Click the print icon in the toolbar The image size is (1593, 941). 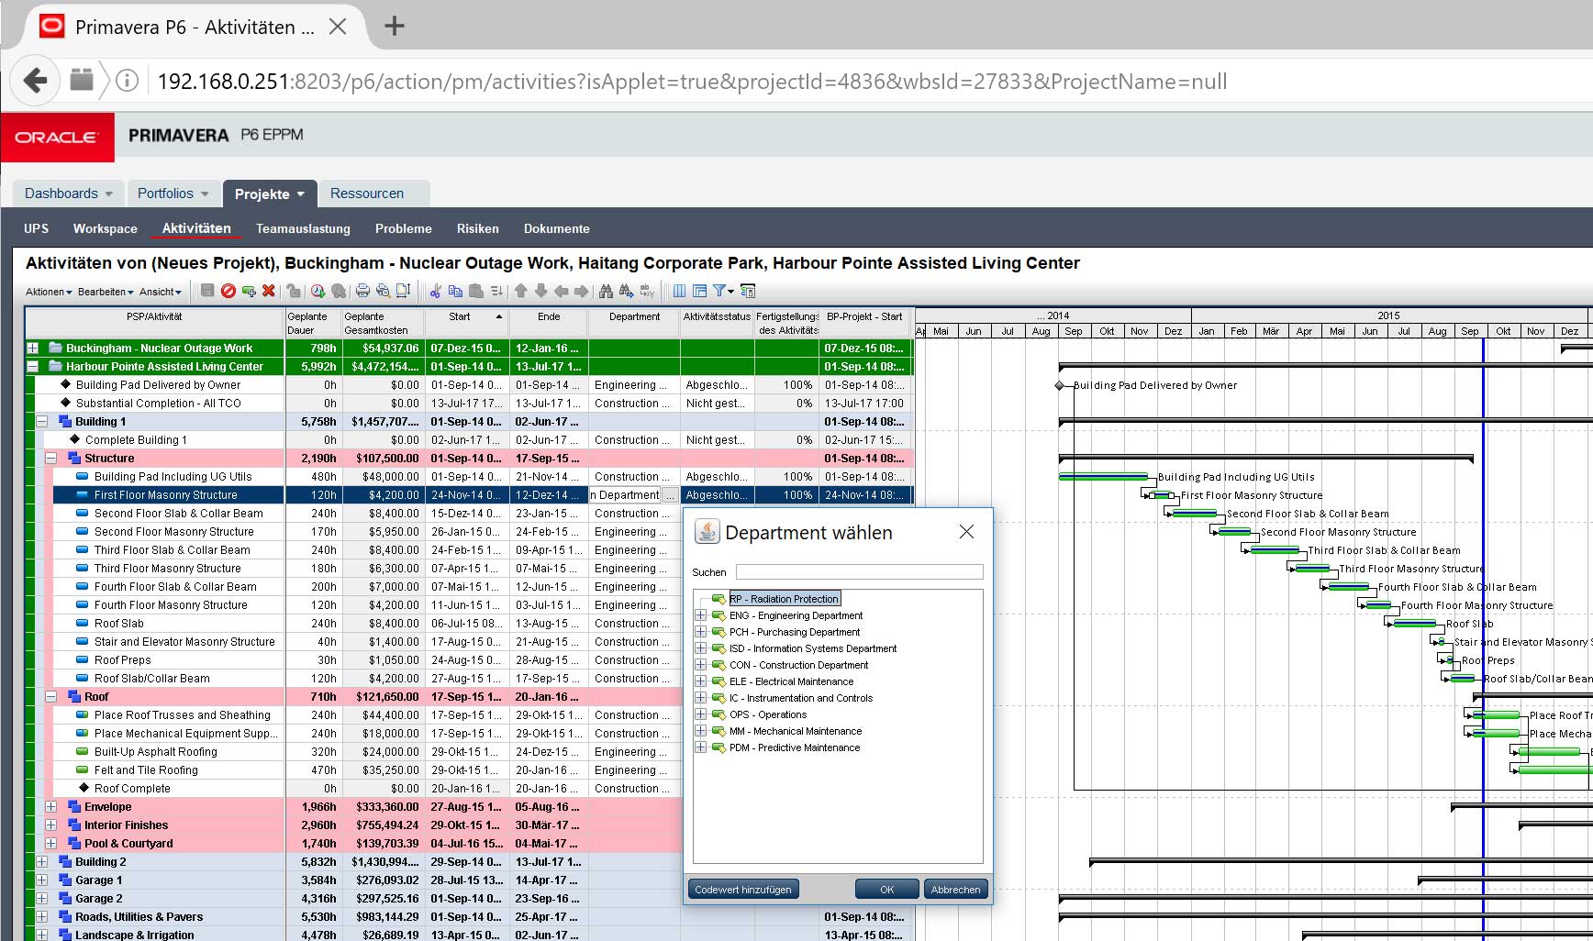[x=362, y=291]
